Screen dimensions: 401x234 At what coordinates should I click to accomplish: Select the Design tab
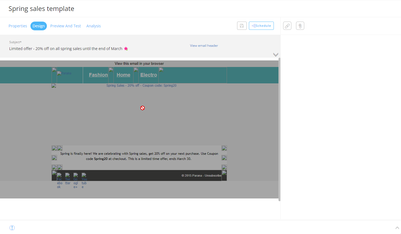pos(39,26)
